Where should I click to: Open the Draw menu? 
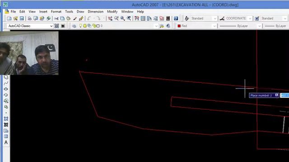[80, 12]
